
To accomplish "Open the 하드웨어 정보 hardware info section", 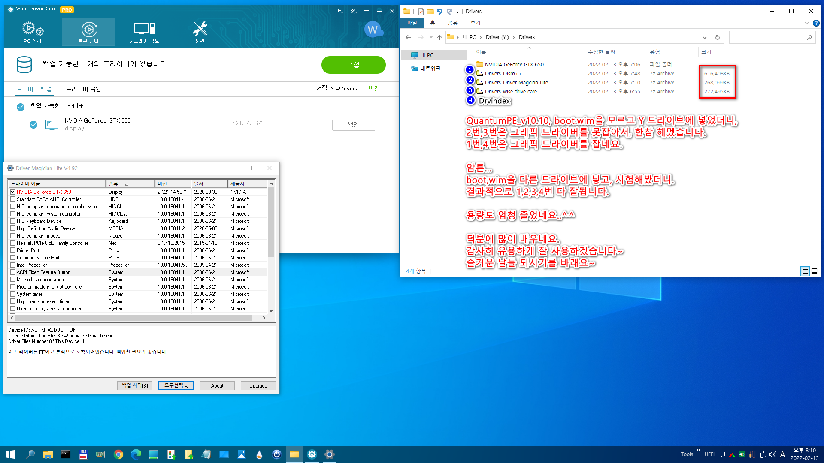I will click(144, 32).
